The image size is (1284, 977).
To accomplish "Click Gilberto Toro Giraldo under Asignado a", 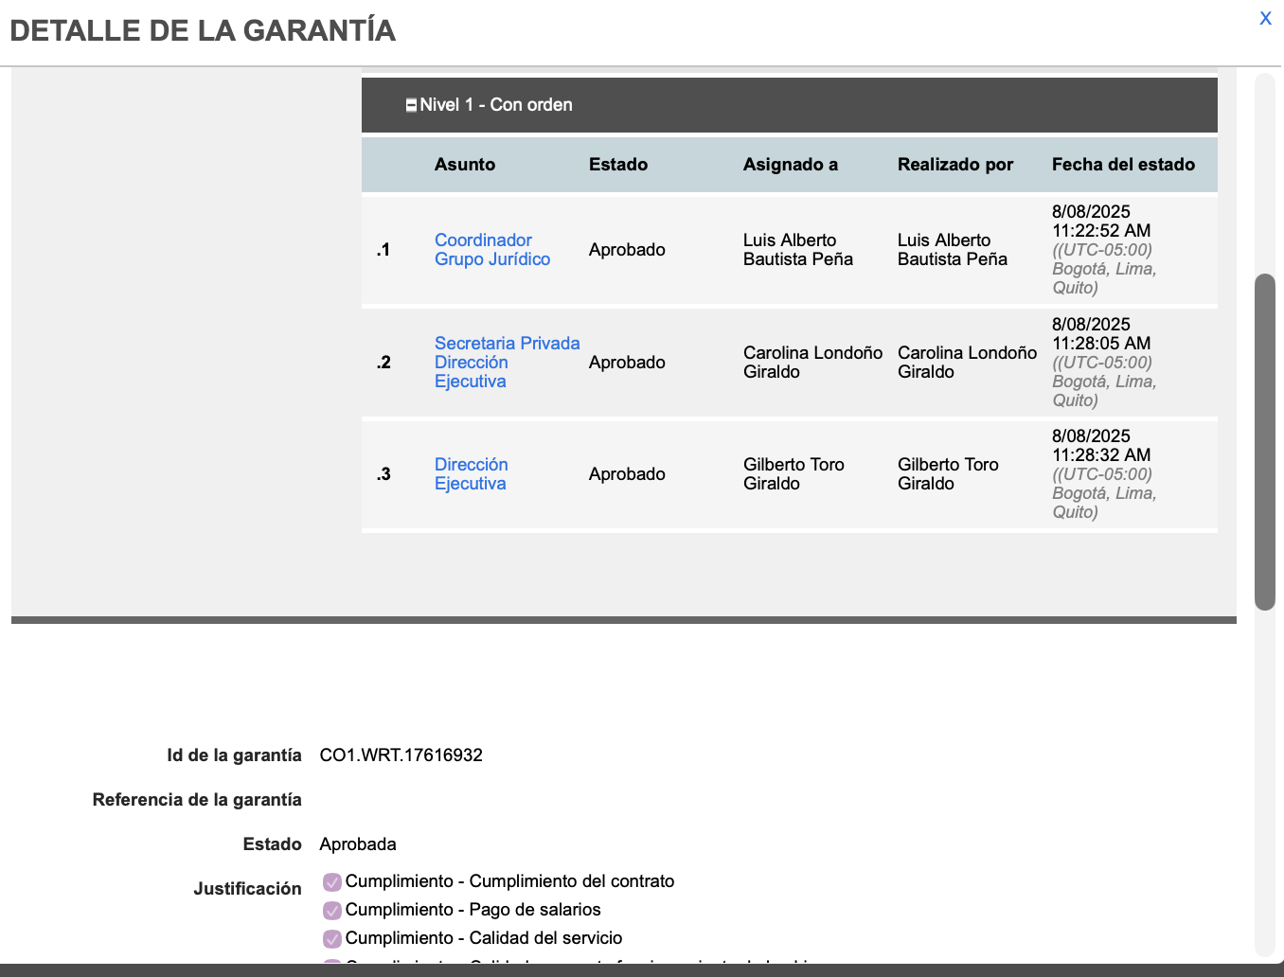I will click(x=794, y=474).
